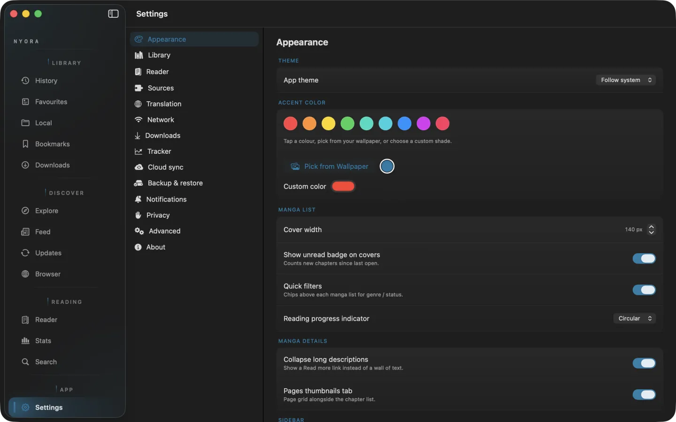Click the Notifications bell icon
Viewport: 676px width, 422px height.
pos(138,199)
